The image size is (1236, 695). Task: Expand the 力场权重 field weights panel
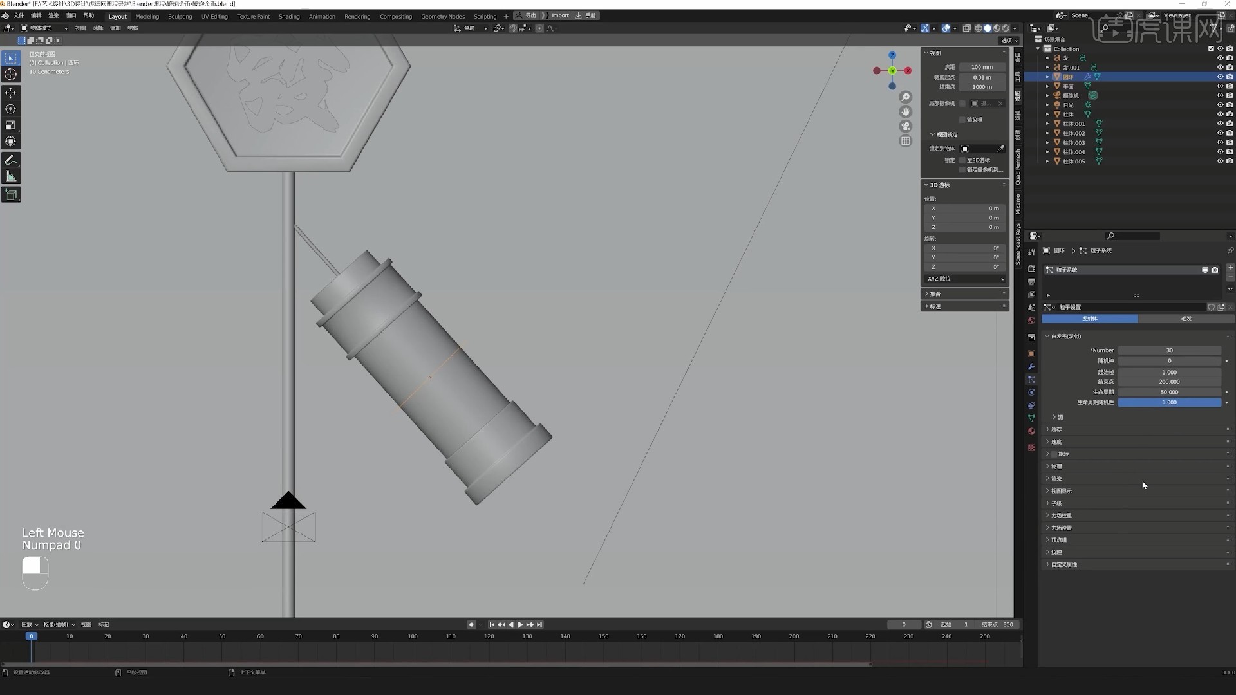1136,515
